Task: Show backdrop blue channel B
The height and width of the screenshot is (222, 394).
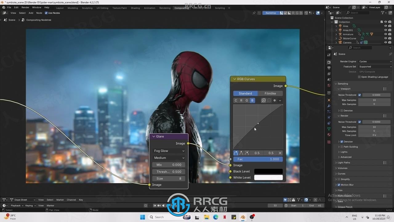Action: 301,13
